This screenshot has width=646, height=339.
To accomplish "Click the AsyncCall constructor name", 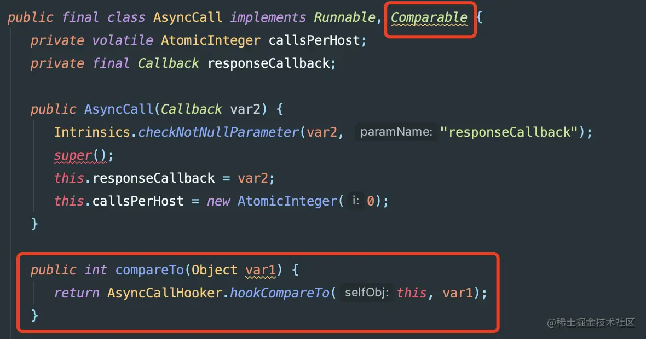I will tap(119, 109).
